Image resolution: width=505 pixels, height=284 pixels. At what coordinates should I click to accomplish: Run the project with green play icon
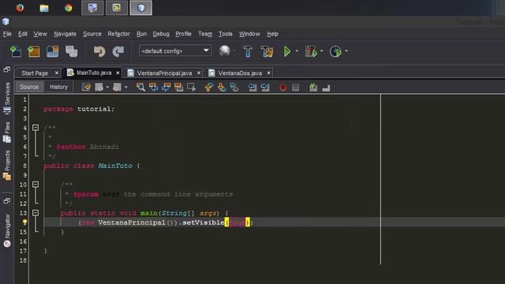286,51
